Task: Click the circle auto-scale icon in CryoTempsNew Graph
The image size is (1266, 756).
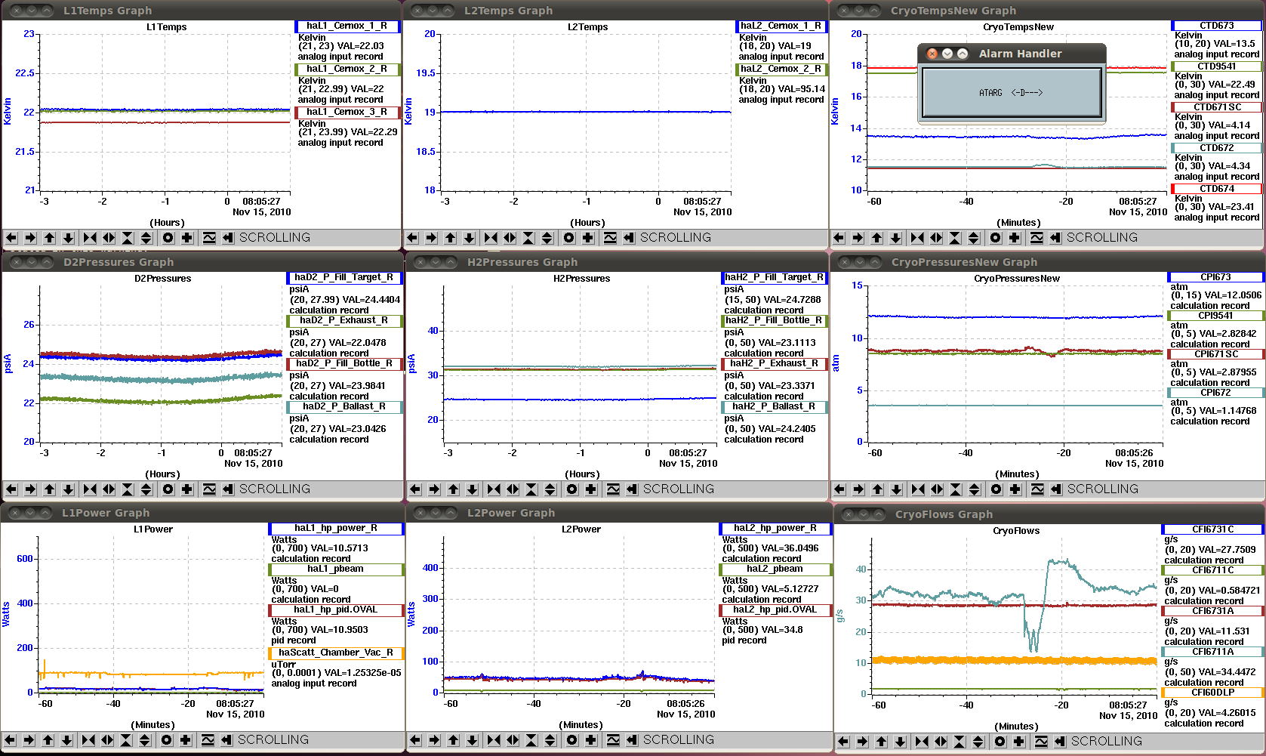Action: pyautogui.click(x=996, y=238)
